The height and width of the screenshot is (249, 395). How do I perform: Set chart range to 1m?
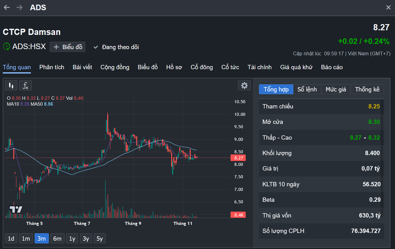pos(26,238)
